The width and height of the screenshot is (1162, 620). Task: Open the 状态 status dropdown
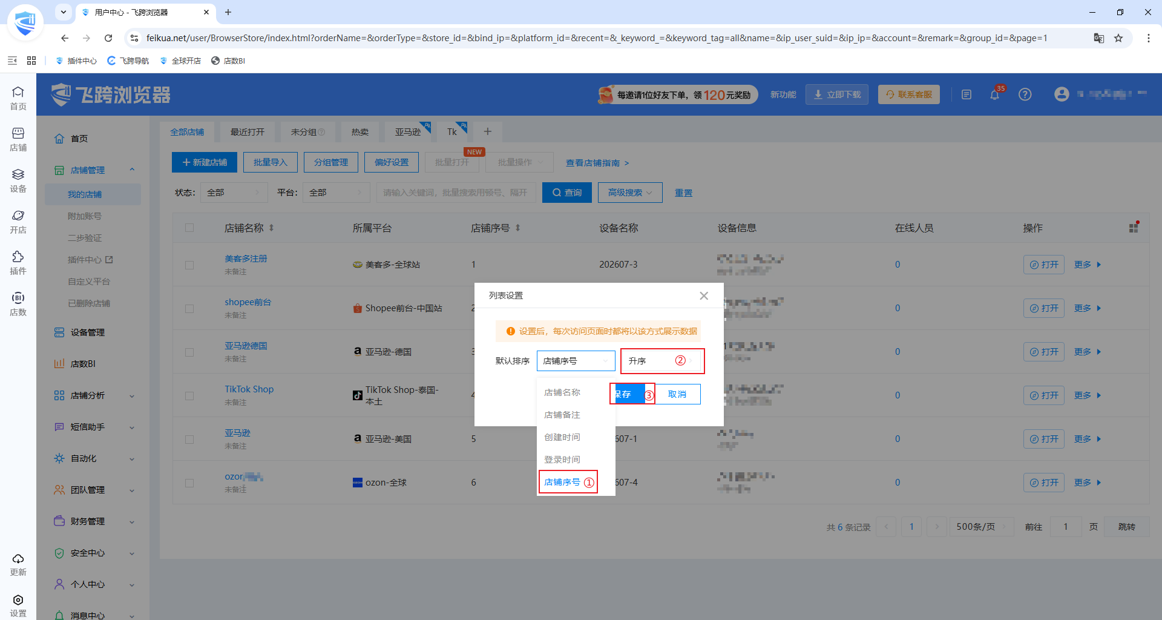234,193
